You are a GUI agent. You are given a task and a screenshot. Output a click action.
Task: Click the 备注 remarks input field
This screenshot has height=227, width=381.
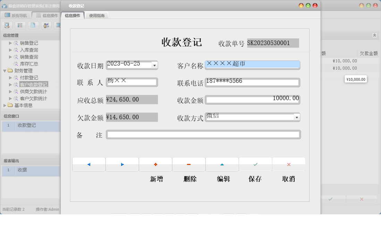pyautogui.click(x=204, y=134)
